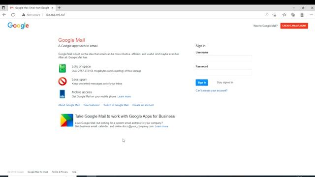Open the Collections icon

pos(293,15)
